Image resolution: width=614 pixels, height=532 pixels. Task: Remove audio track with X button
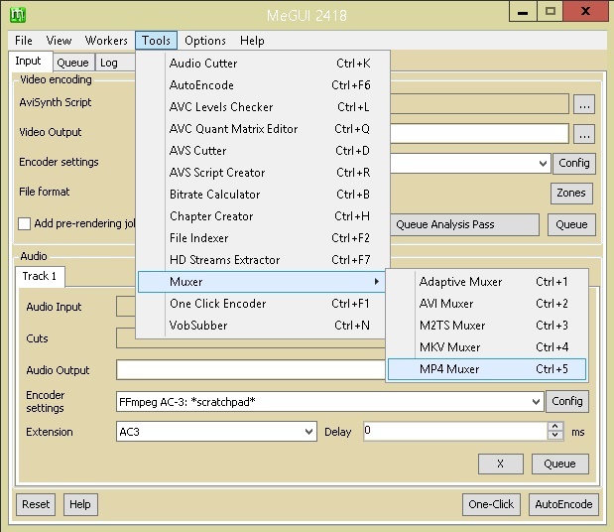pyautogui.click(x=500, y=464)
